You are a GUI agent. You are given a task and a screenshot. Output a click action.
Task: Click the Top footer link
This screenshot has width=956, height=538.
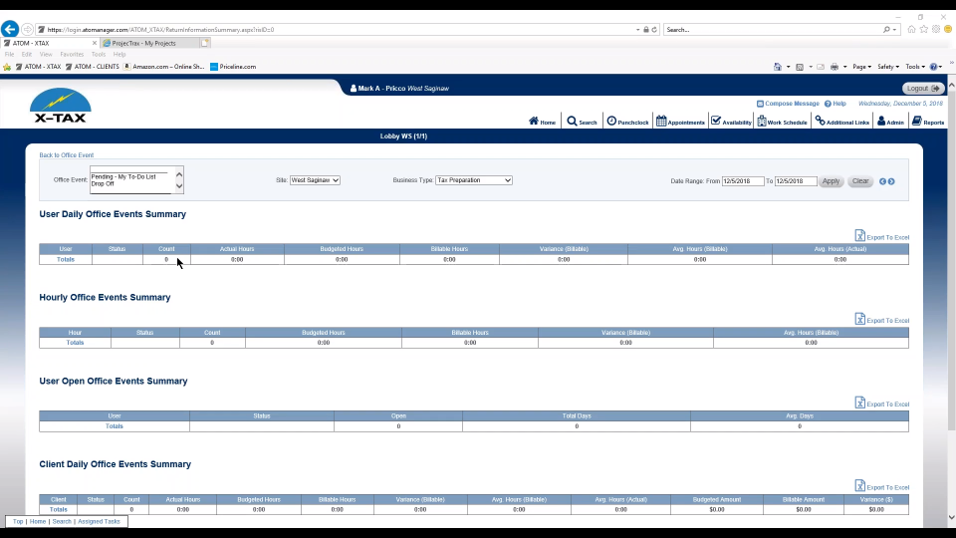tap(18, 521)
